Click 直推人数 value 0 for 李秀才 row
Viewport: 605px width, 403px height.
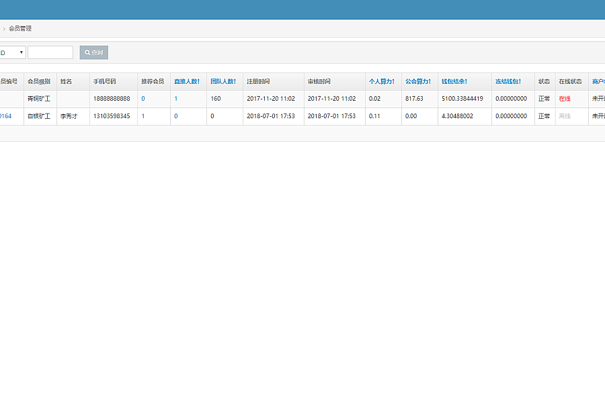coord(176,116)
